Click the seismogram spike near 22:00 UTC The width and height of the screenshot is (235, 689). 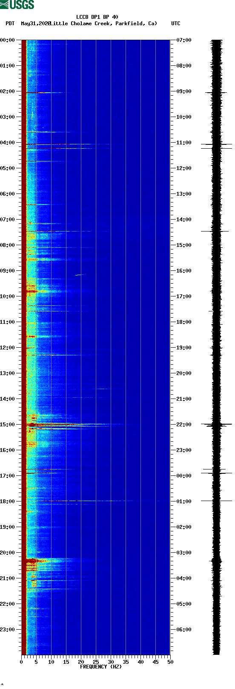[216, 425]
